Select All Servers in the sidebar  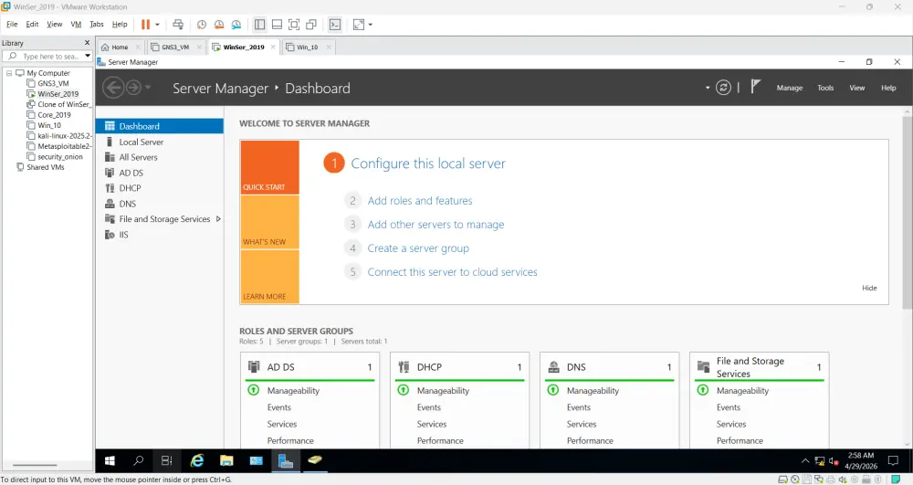coord(160,157)
